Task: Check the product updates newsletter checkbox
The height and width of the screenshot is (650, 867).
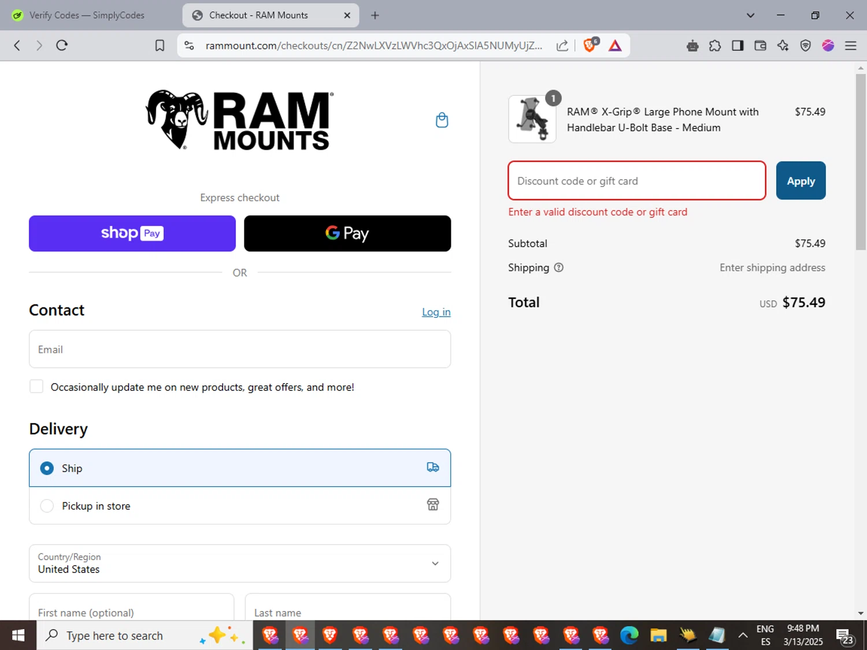Action: tap(36, 387)
